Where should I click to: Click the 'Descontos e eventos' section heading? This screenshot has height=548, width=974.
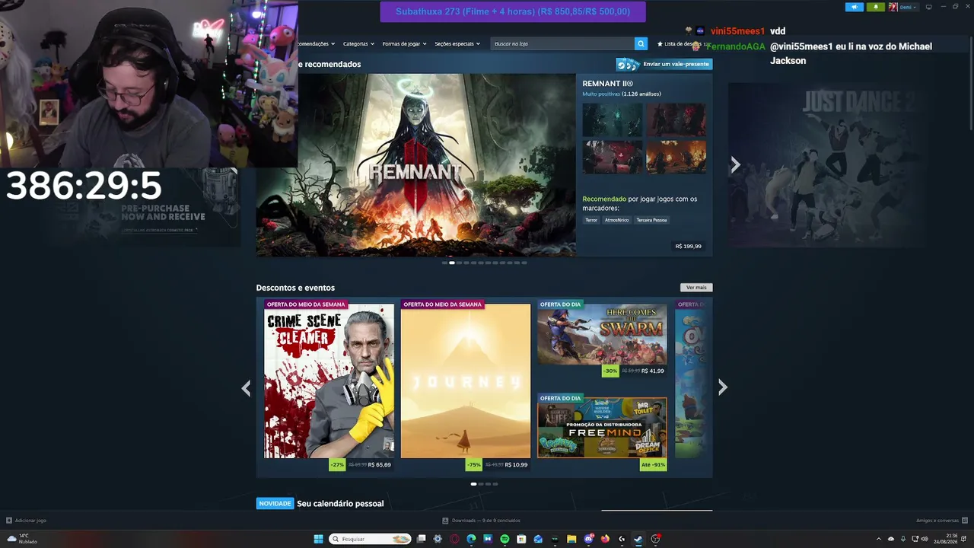(x=295, y=288)
